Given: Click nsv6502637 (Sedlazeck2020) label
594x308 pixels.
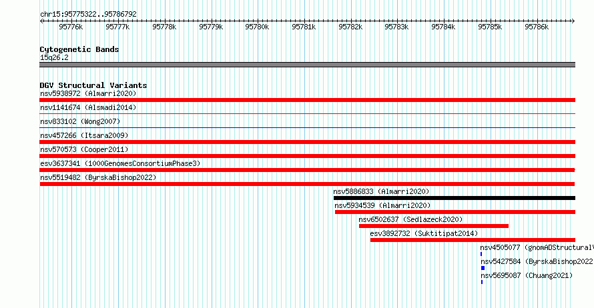Looking at the screenshot, I should [x=410, y=219].
